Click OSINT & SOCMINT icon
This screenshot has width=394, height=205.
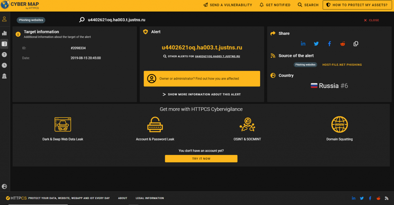pyautogui.click(x=247, y=124)
